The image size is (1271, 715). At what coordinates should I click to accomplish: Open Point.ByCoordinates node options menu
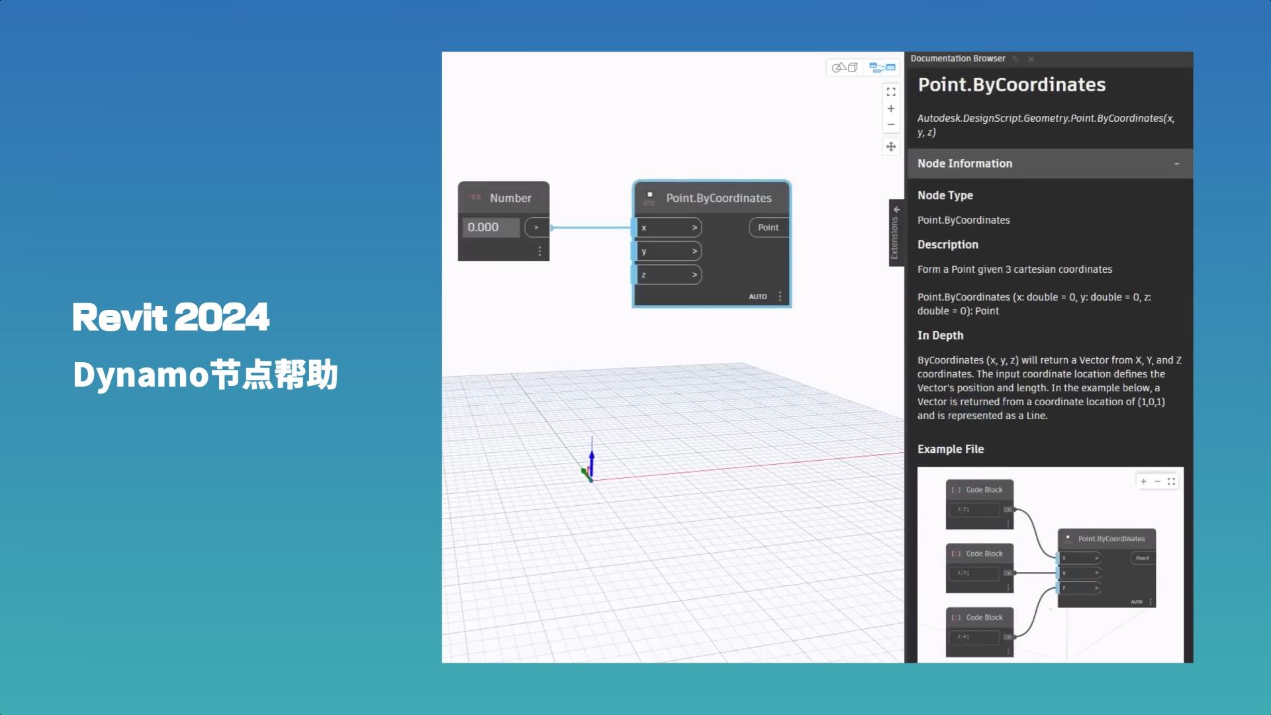pos(780,297)
